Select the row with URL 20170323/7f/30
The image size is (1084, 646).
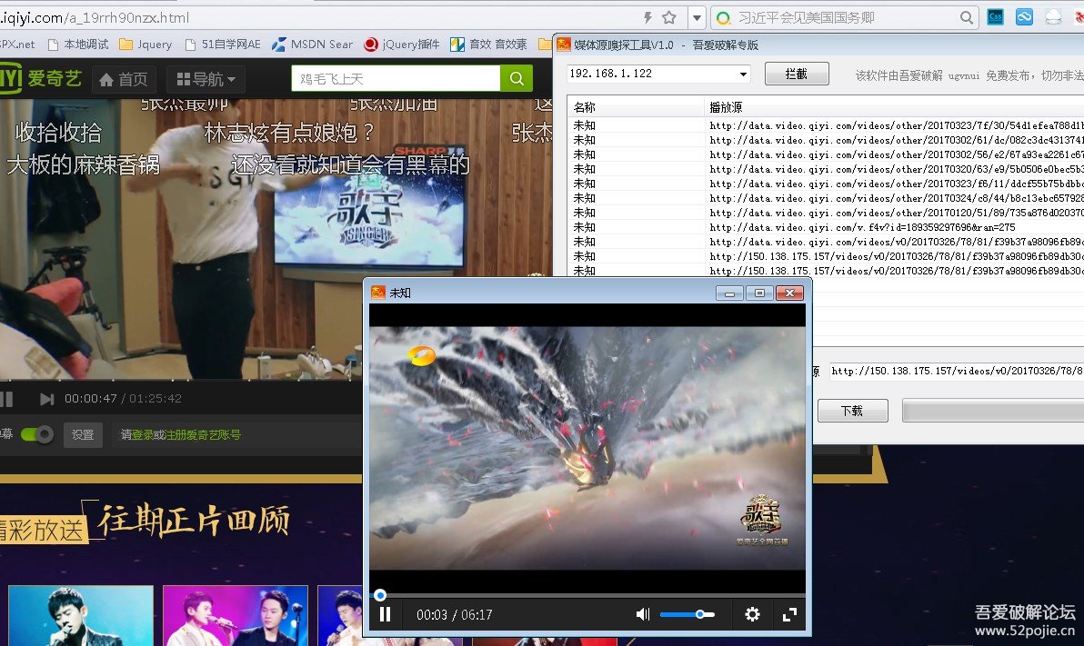click(826, 125)
